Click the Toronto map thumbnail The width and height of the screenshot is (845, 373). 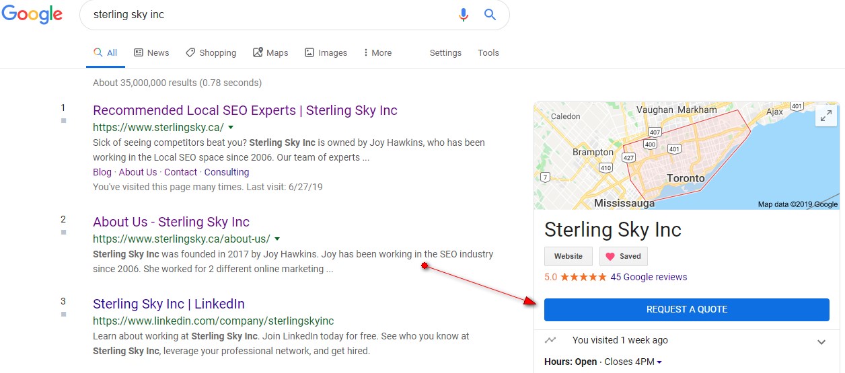686,155
